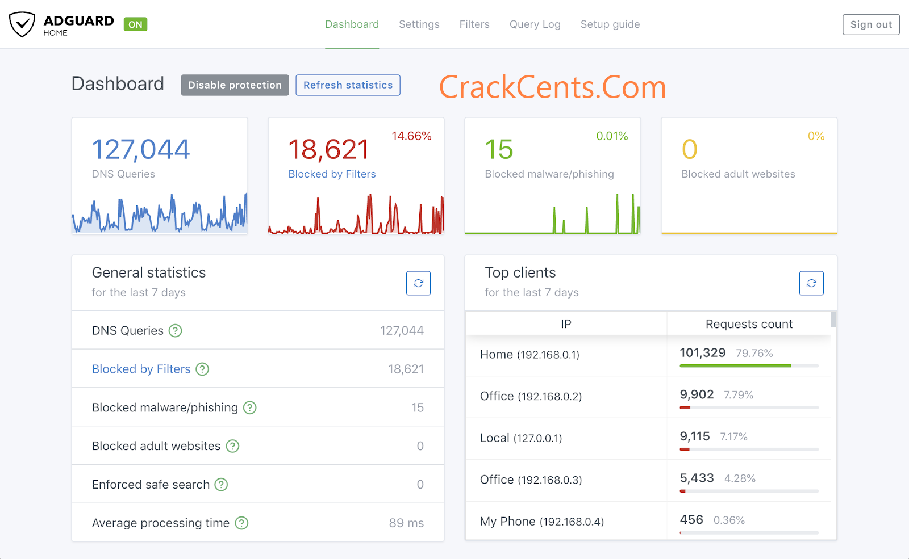This screenshot has height=559, width=909.
Task: Click the 127,044 DNS Queries card number
Action: [x=141, y=150]
